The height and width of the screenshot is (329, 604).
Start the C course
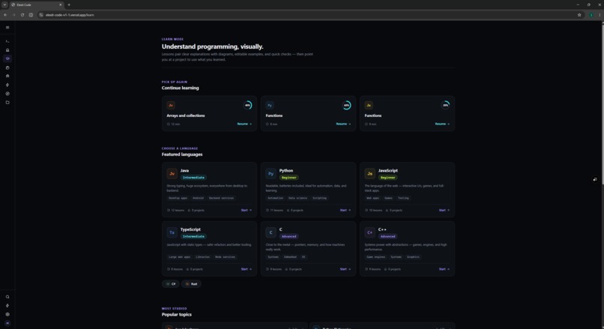(345, 269)
